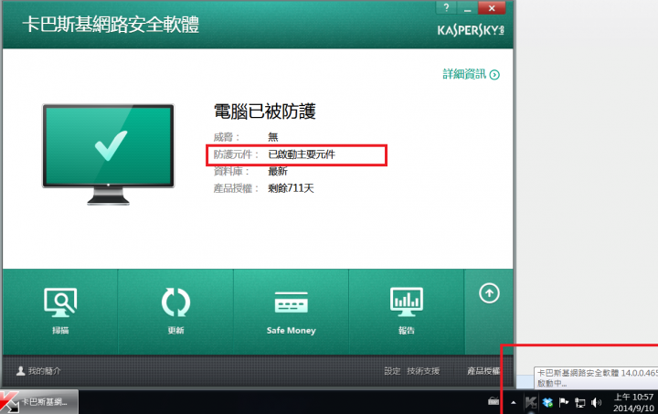The height and width of the screenshot is (414, 658).
Task: Close the Kaspersky window
Action: [492, 7]
